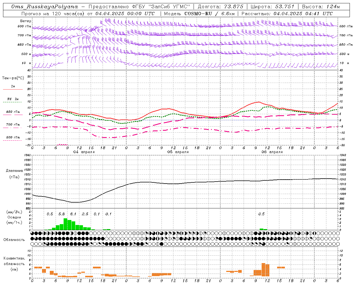Click the 5.8 precipitation total
Image resolution: width=354 pixels, height=283 pixels.
61,214
